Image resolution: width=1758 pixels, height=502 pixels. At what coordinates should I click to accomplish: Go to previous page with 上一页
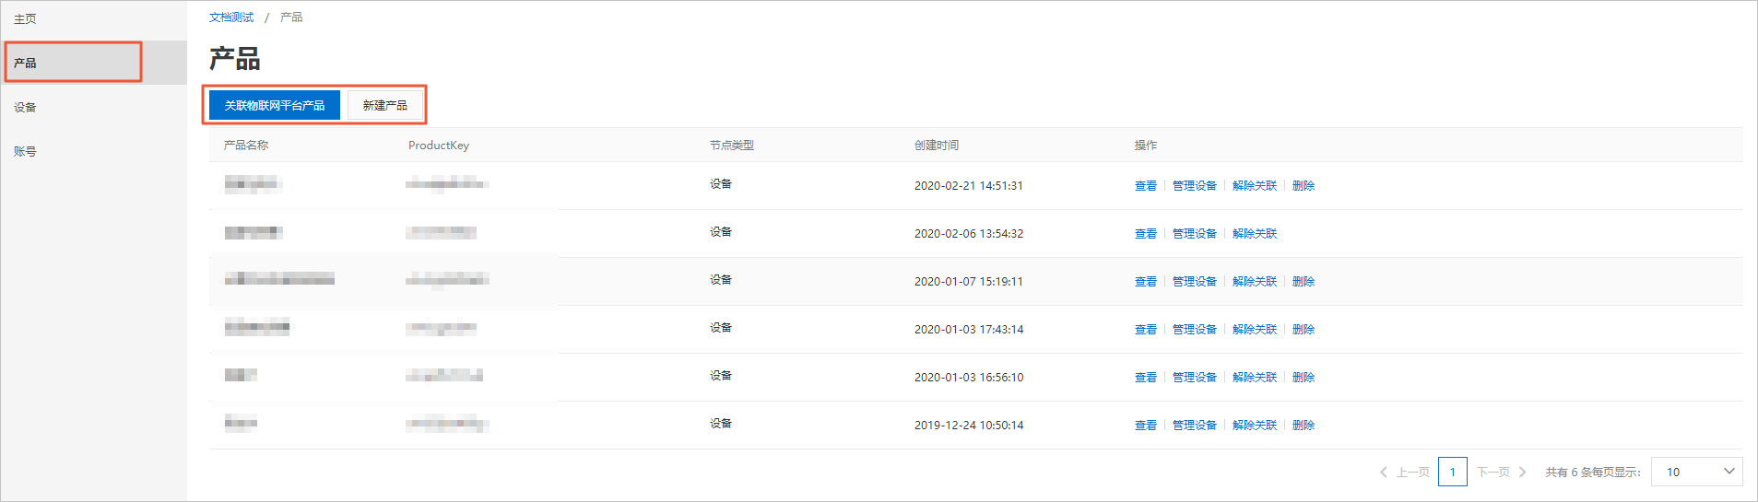click(x=1405, y=472)
